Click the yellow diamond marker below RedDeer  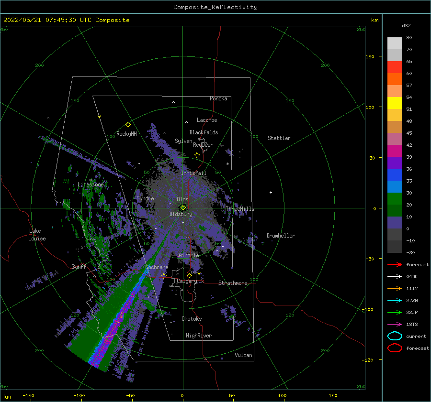click(x=197, y=155)
